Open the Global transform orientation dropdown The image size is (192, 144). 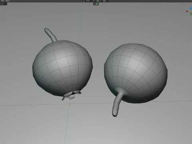(88, 1)
